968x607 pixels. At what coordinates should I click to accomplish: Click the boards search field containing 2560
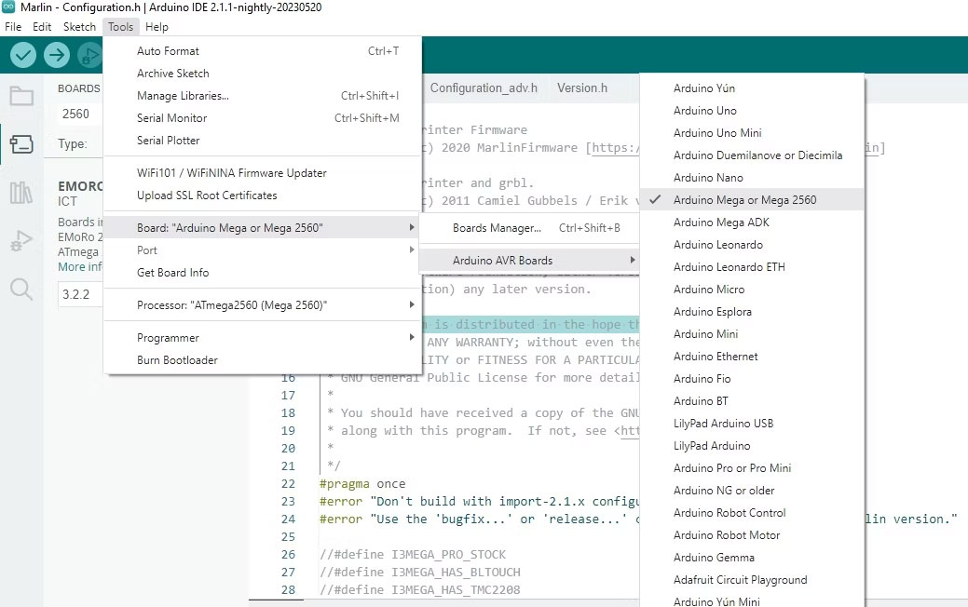tap(79, 115)
